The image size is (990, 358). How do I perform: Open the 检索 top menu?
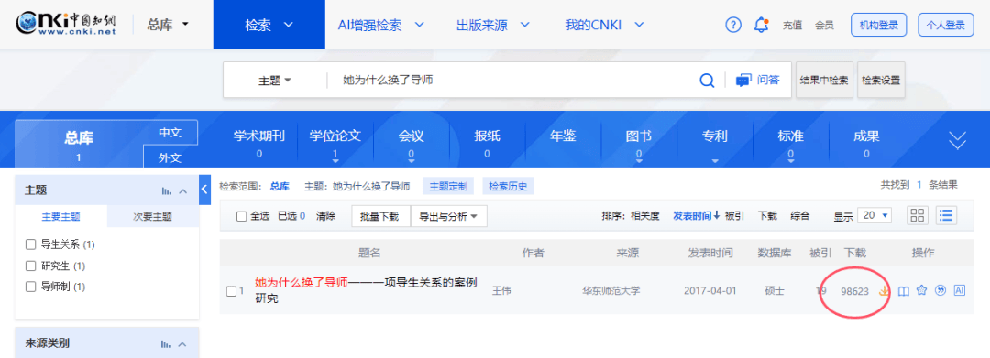269,25
